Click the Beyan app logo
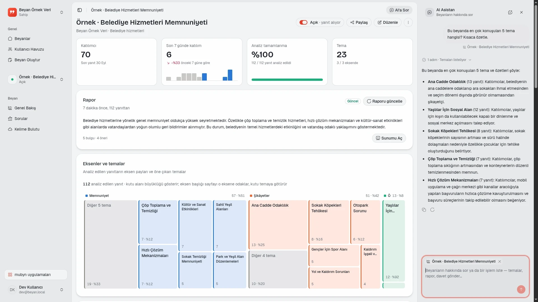The height and width of the screenshot is (302, 538). click(x=12, y=12)
